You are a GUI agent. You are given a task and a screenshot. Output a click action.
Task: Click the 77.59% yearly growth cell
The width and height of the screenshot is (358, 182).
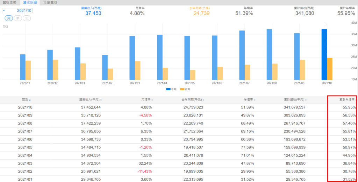(x=248, y=147)
